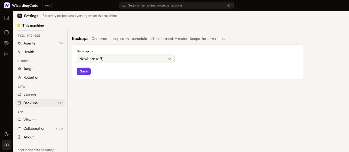Click the dropdown chevron arrow
This screenshot has height=152, width=349.
point(169,59)
